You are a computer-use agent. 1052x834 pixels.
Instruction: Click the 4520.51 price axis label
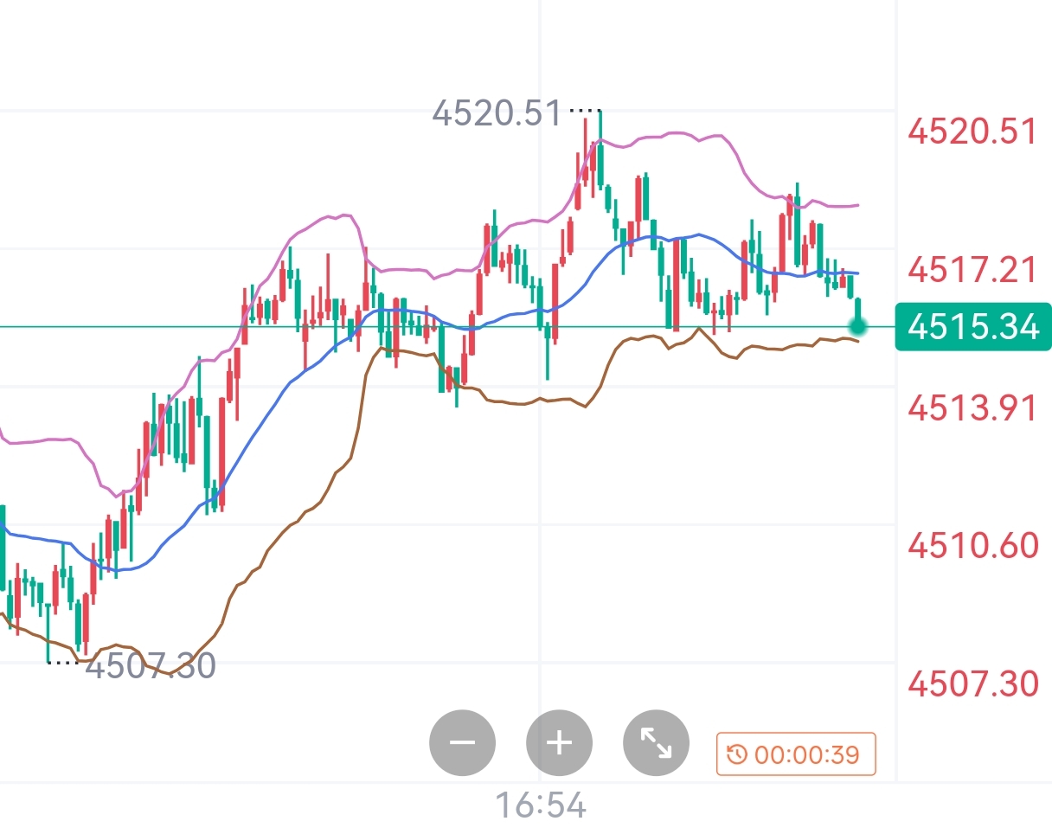[972, 132]
